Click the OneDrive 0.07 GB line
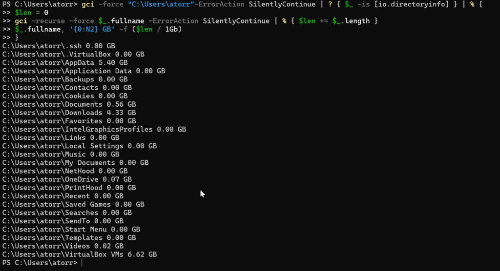This screenshot has width=500, height=271. 67,179
